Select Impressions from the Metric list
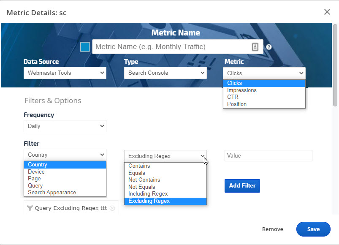 tap(242, 90)
